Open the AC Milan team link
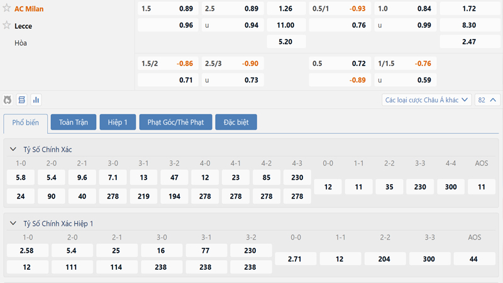 [x=30, y=9]
